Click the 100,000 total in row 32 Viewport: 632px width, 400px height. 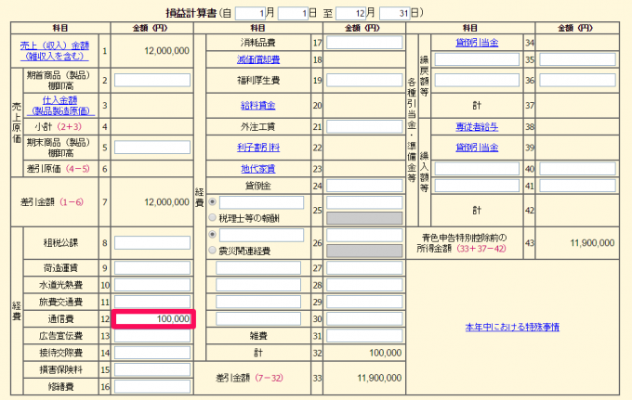click(386, 353)
